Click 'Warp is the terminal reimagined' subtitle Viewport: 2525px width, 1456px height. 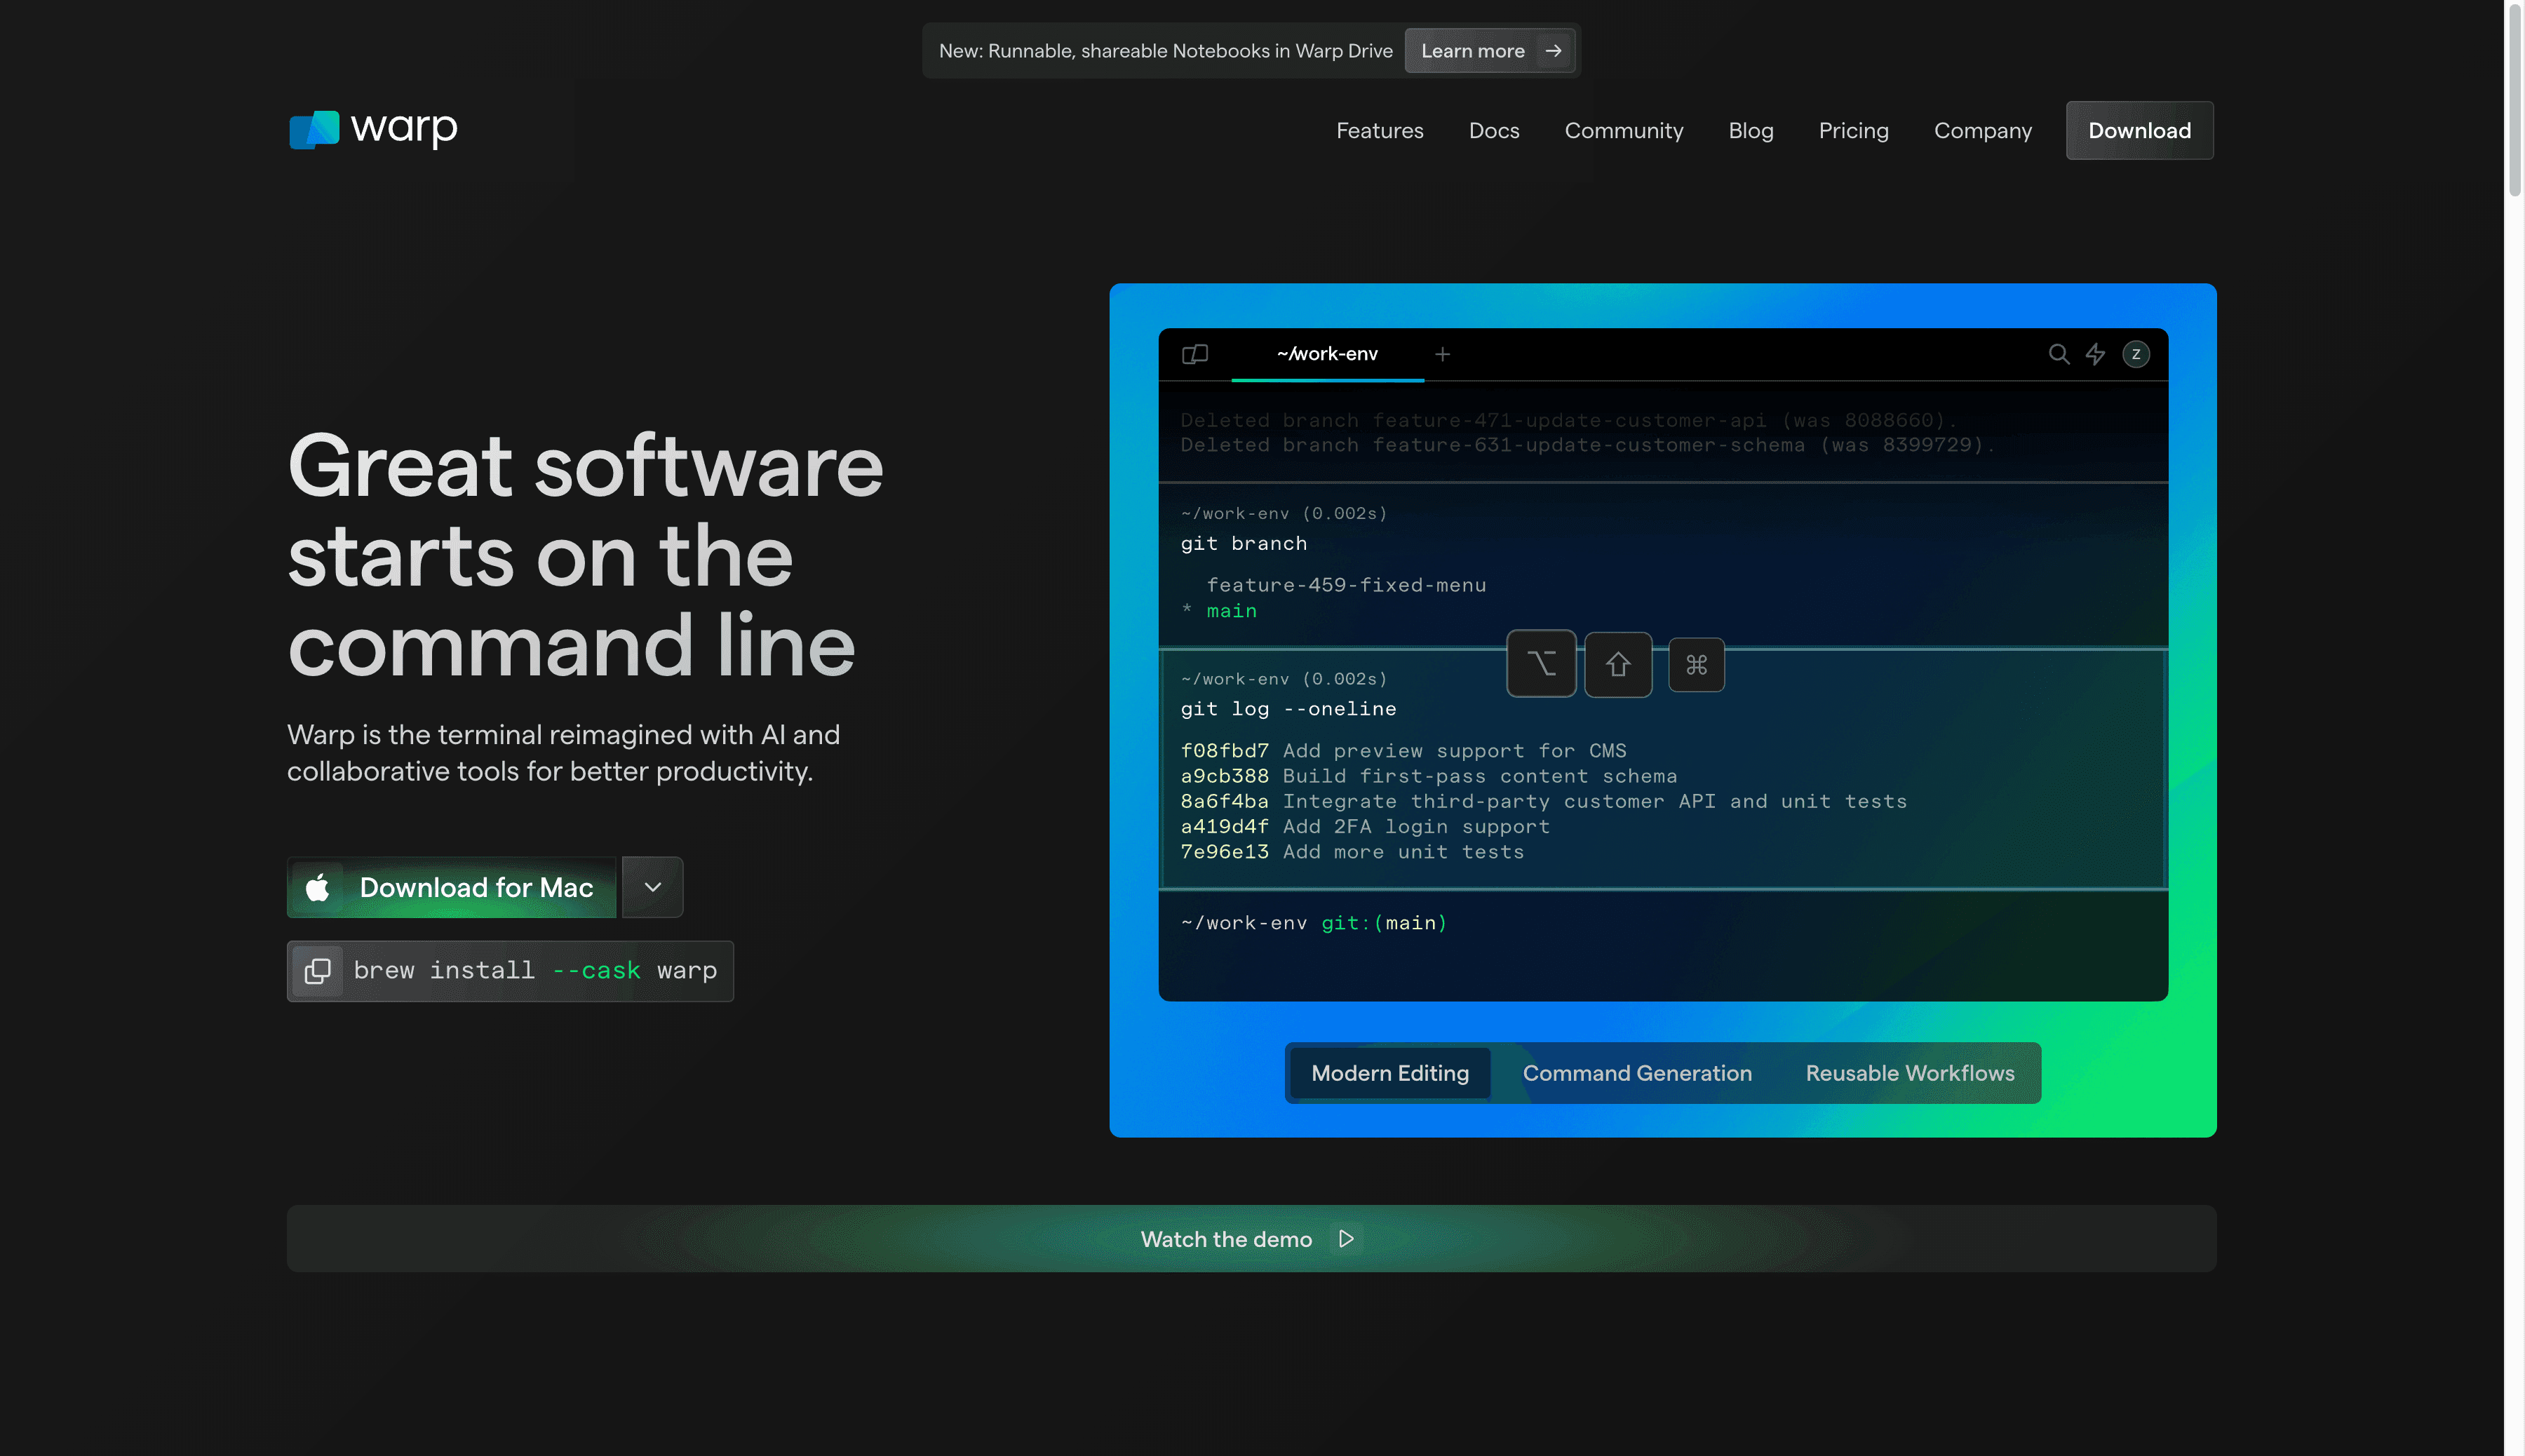(x=563, y=752)
